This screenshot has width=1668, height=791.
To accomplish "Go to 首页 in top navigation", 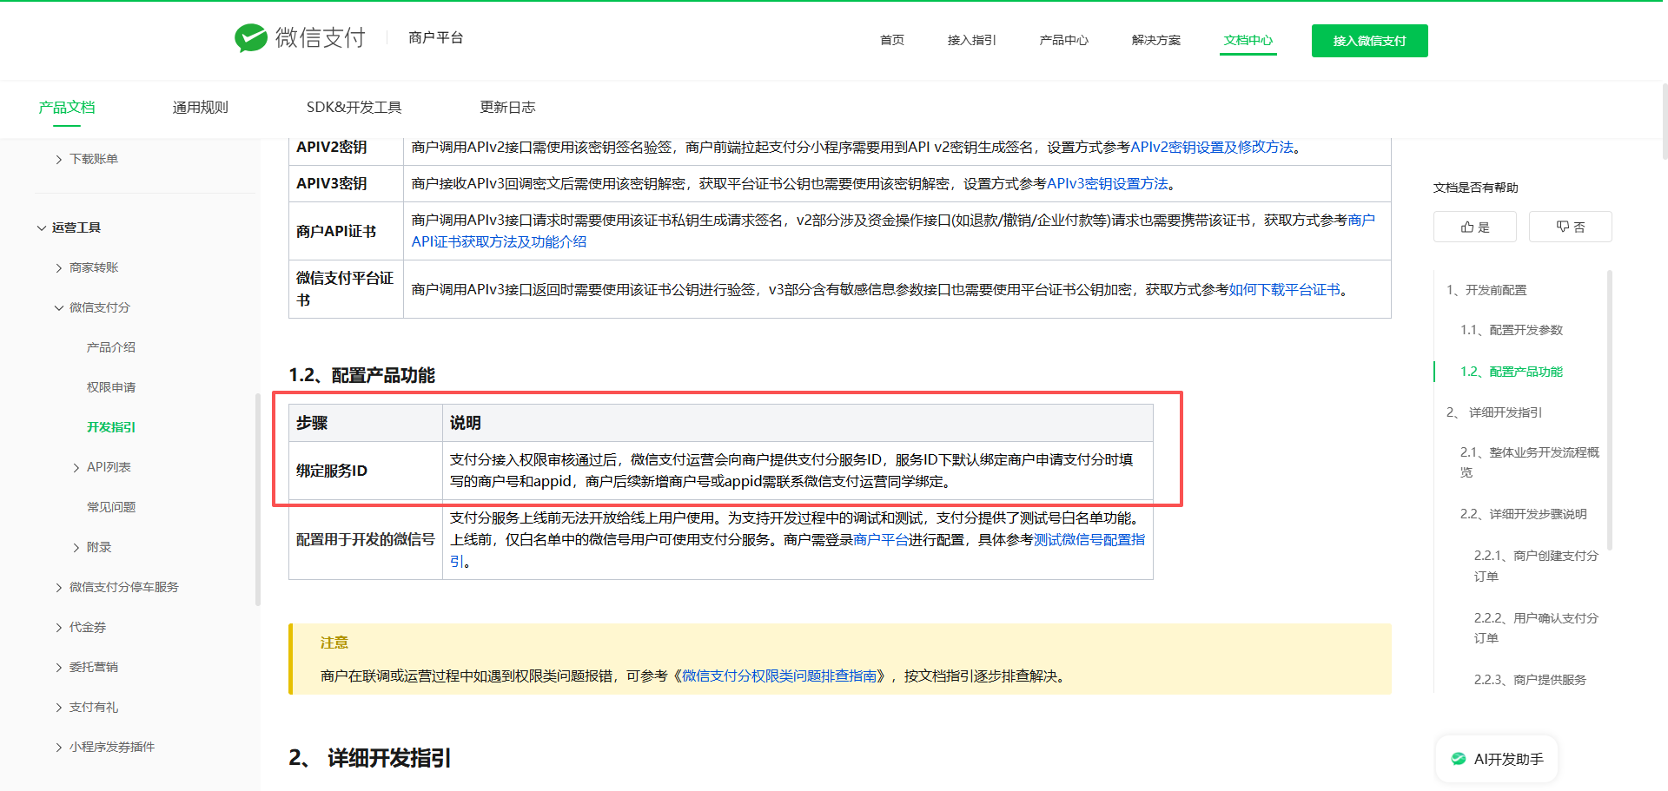I will point(892,40).
